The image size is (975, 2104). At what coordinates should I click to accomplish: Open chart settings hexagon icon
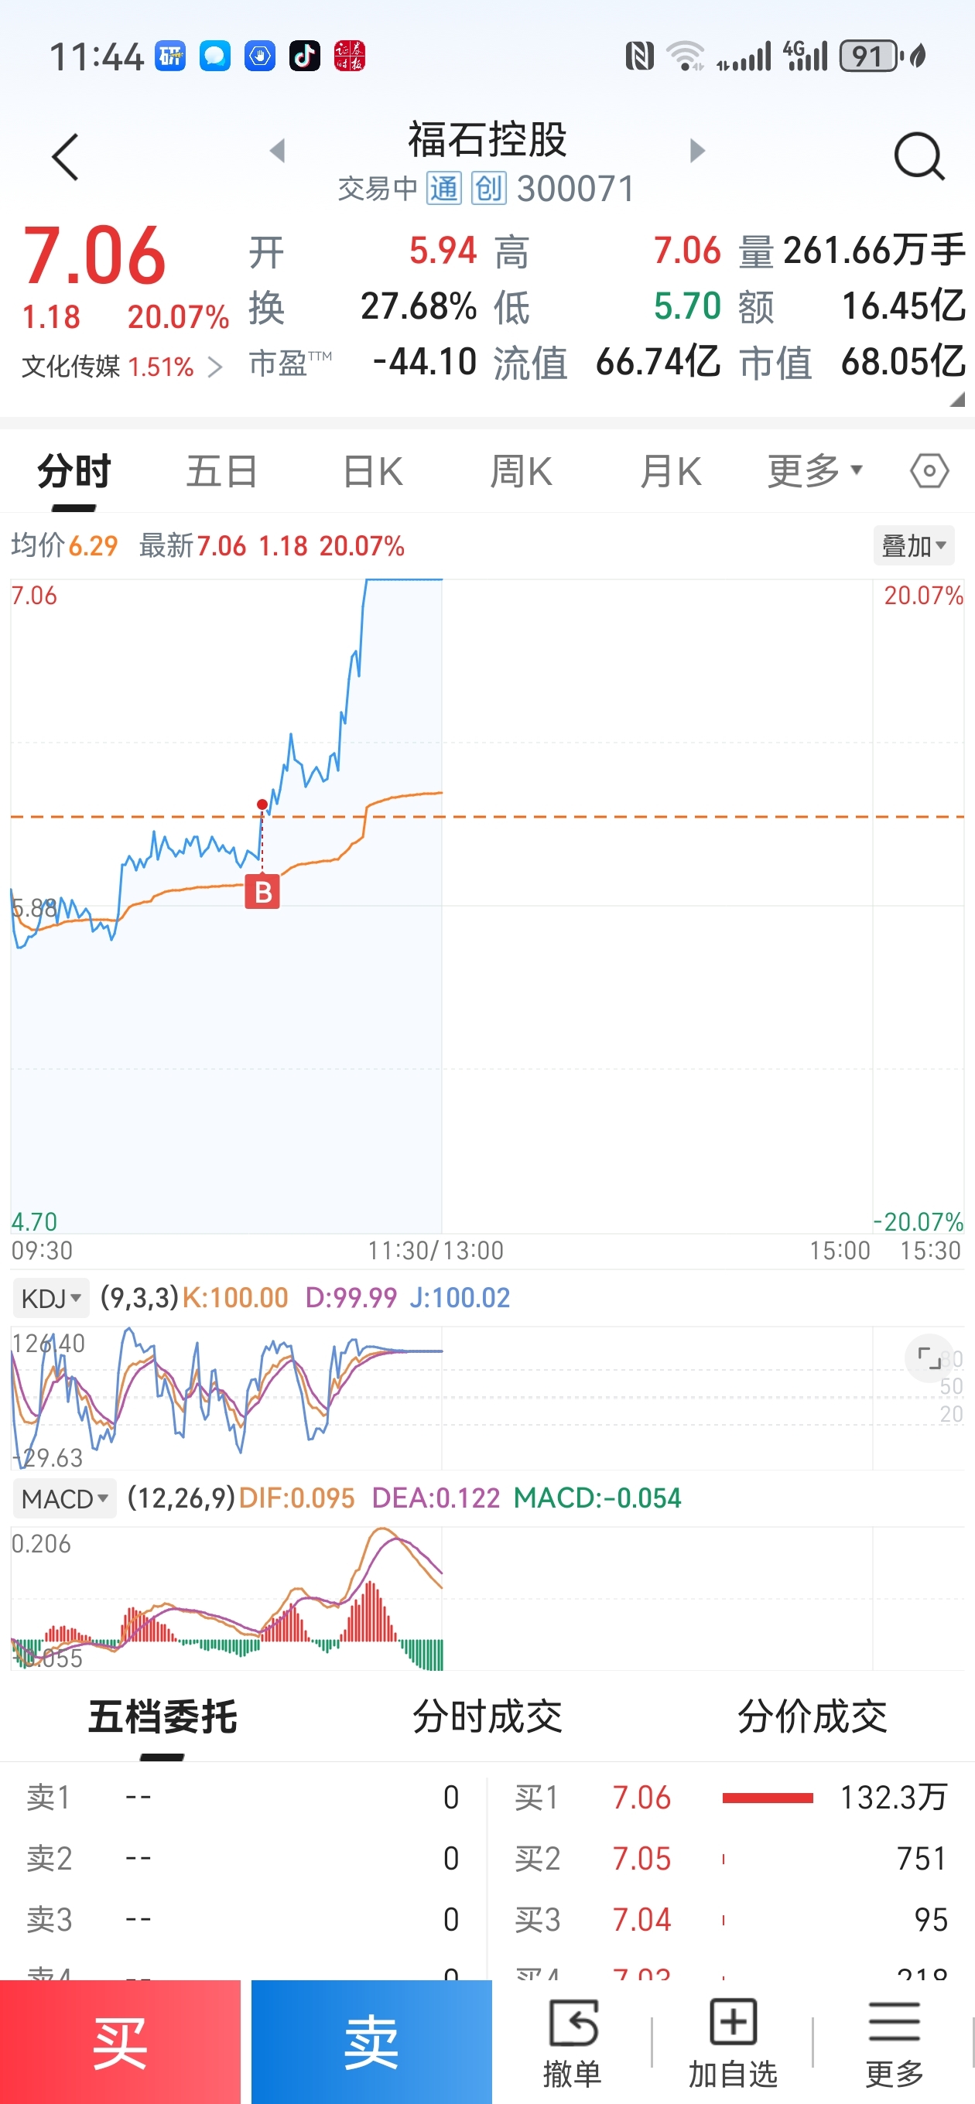929,471
